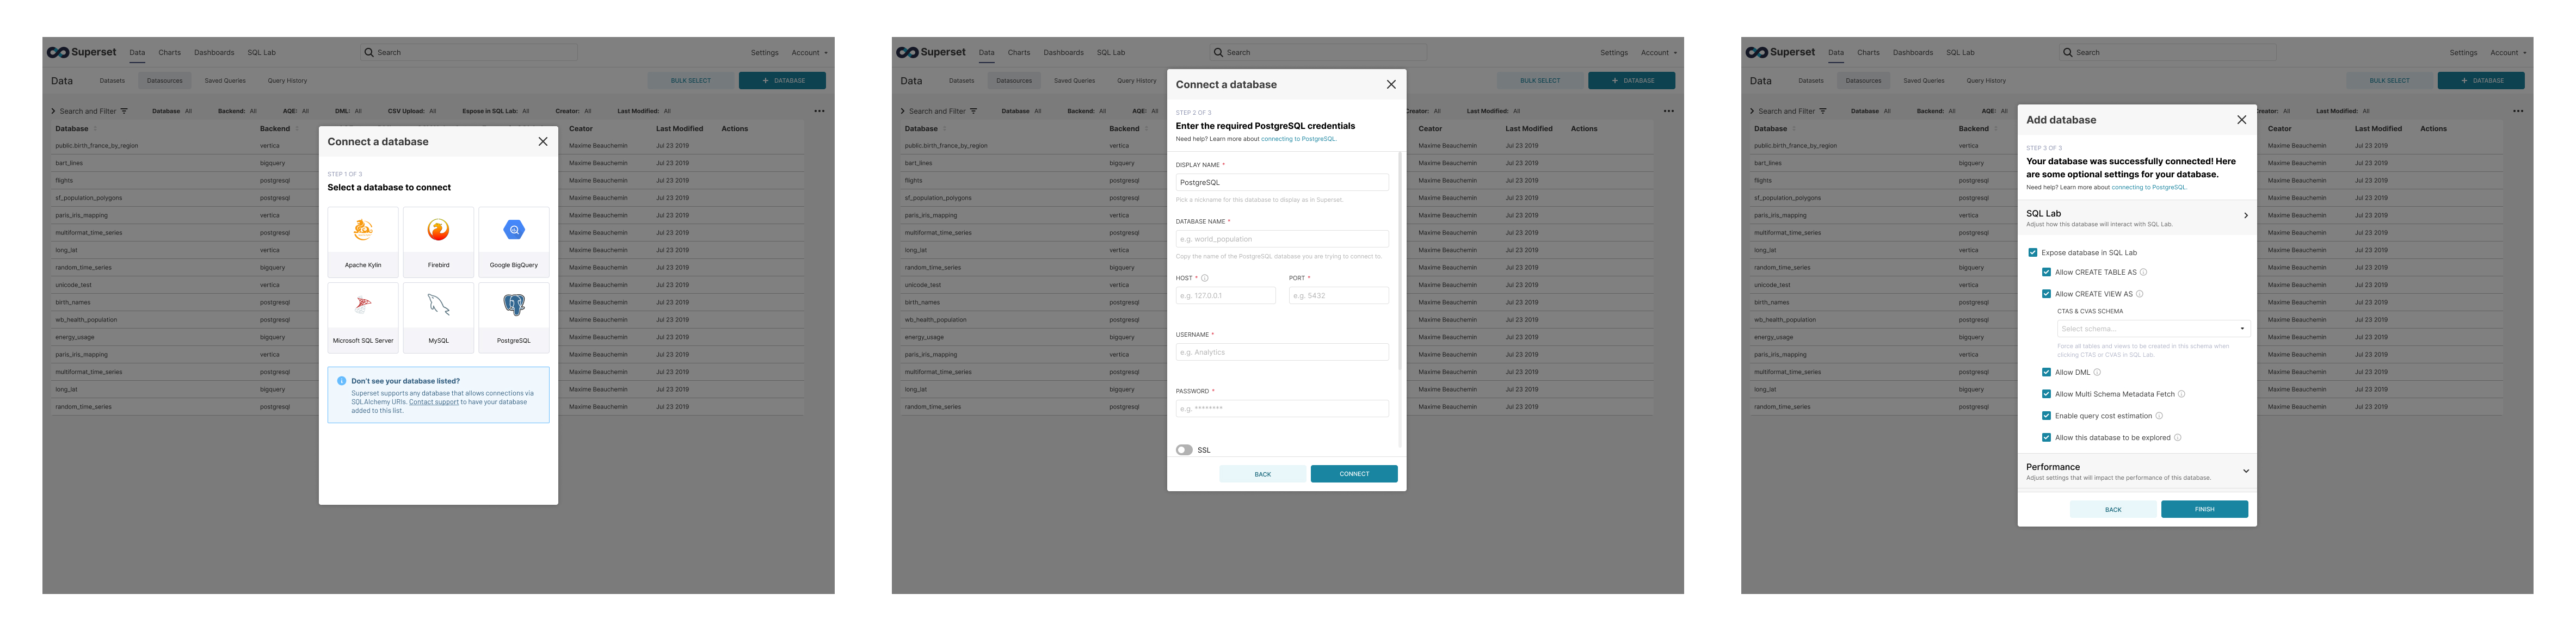Choose the MySQL dolphin icon

click(438, 305)
